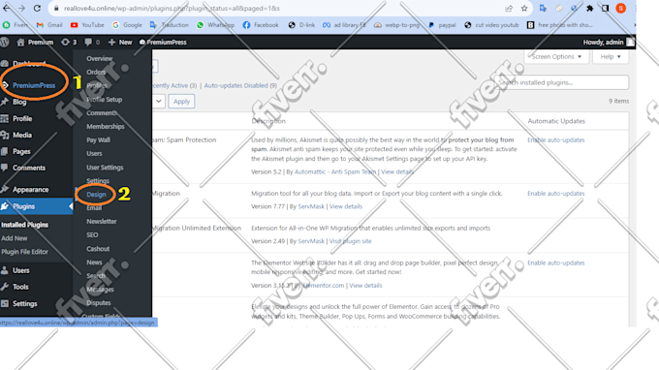The width and height of the screenshot is (659, 370).
Task: Open Comments in the sidebar
Action: (x=28, y=168)
